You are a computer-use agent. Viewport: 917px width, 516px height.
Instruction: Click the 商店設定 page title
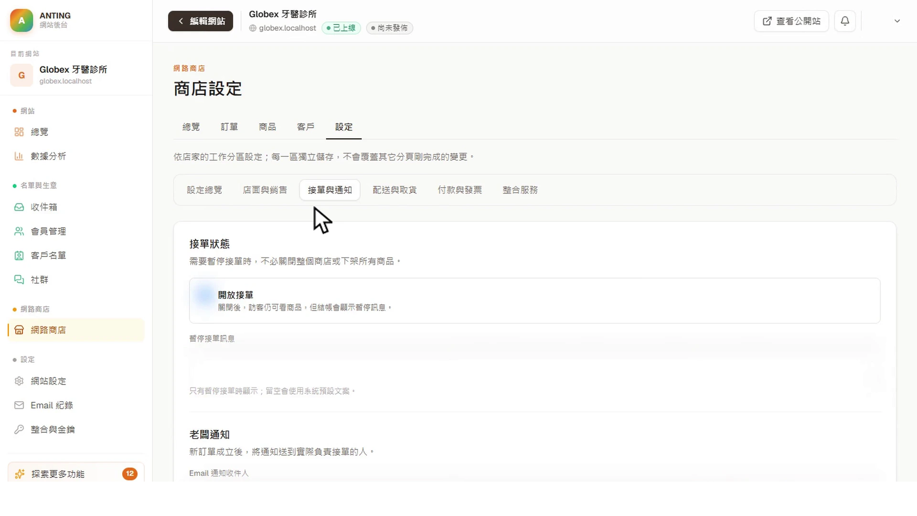[x=208, y=89]
